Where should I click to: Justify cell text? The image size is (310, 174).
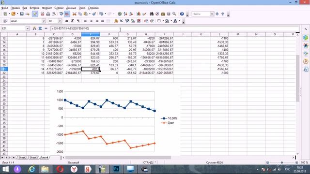103,21
